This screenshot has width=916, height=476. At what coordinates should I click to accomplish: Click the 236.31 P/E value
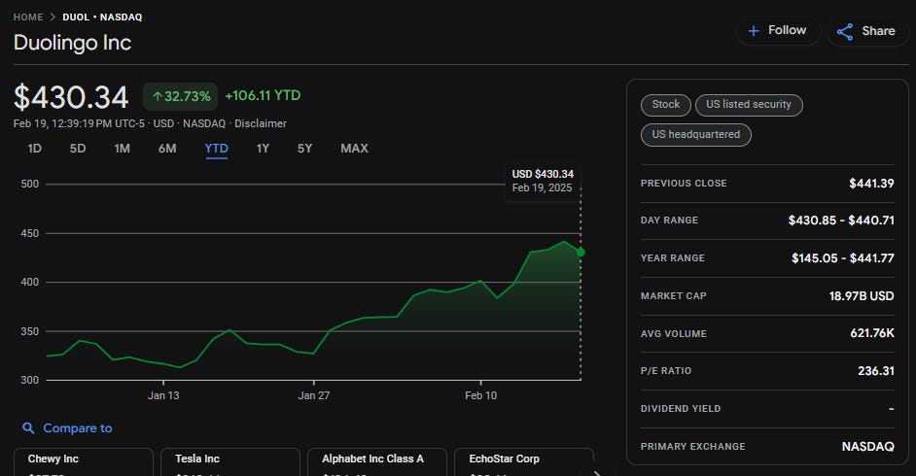pos(876,370)
